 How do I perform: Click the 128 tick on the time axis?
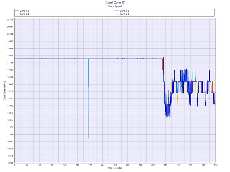point(65,165)
